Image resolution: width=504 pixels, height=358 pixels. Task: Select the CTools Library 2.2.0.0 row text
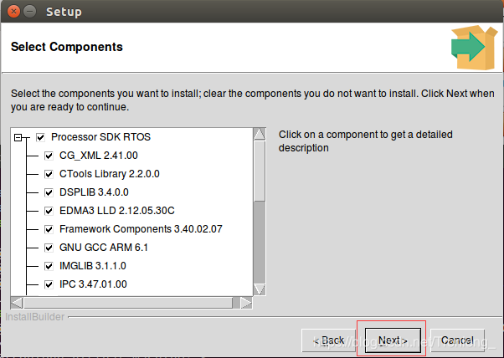[110, 174]
